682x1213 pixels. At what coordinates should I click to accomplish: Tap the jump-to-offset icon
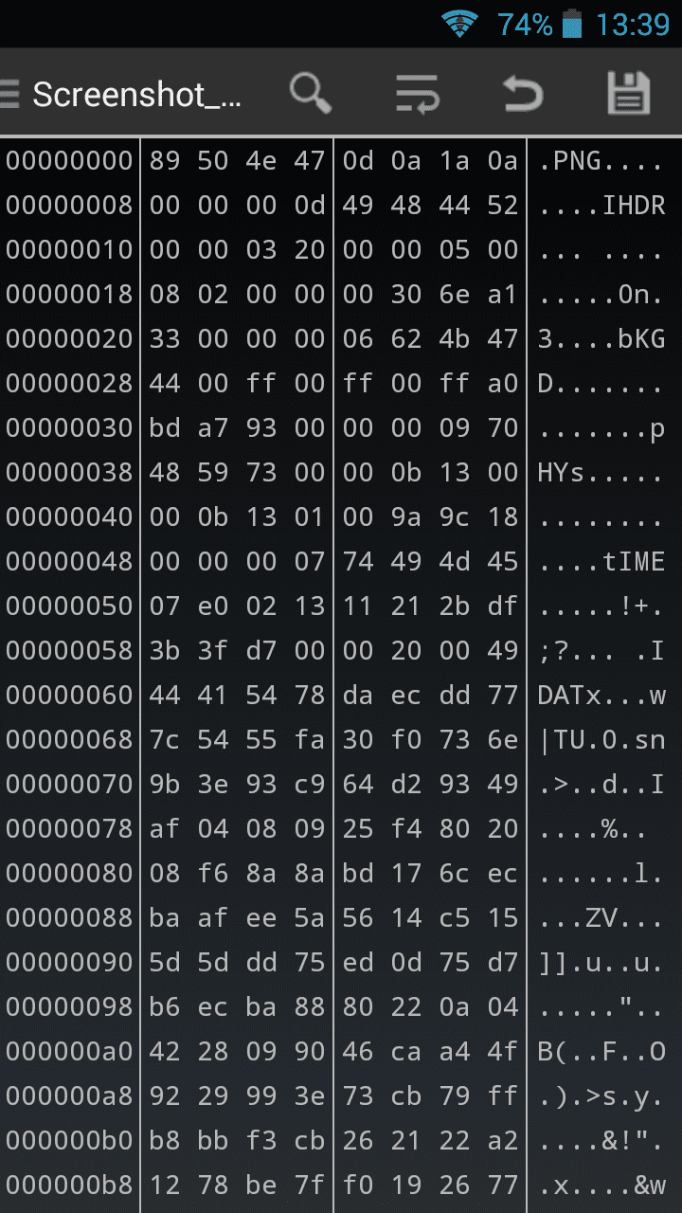point(417,94)
